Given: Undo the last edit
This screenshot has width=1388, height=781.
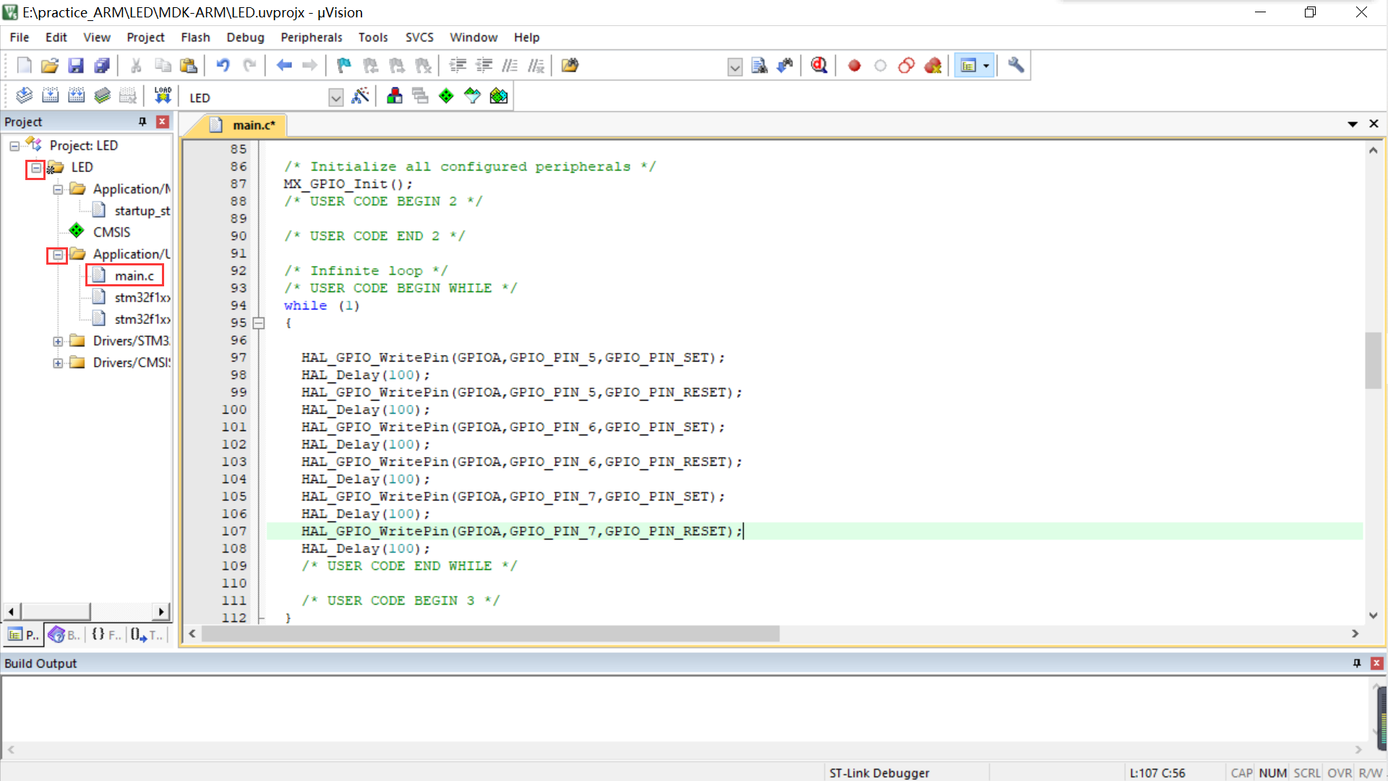Looking at the screenshot, I should point(223,66).
